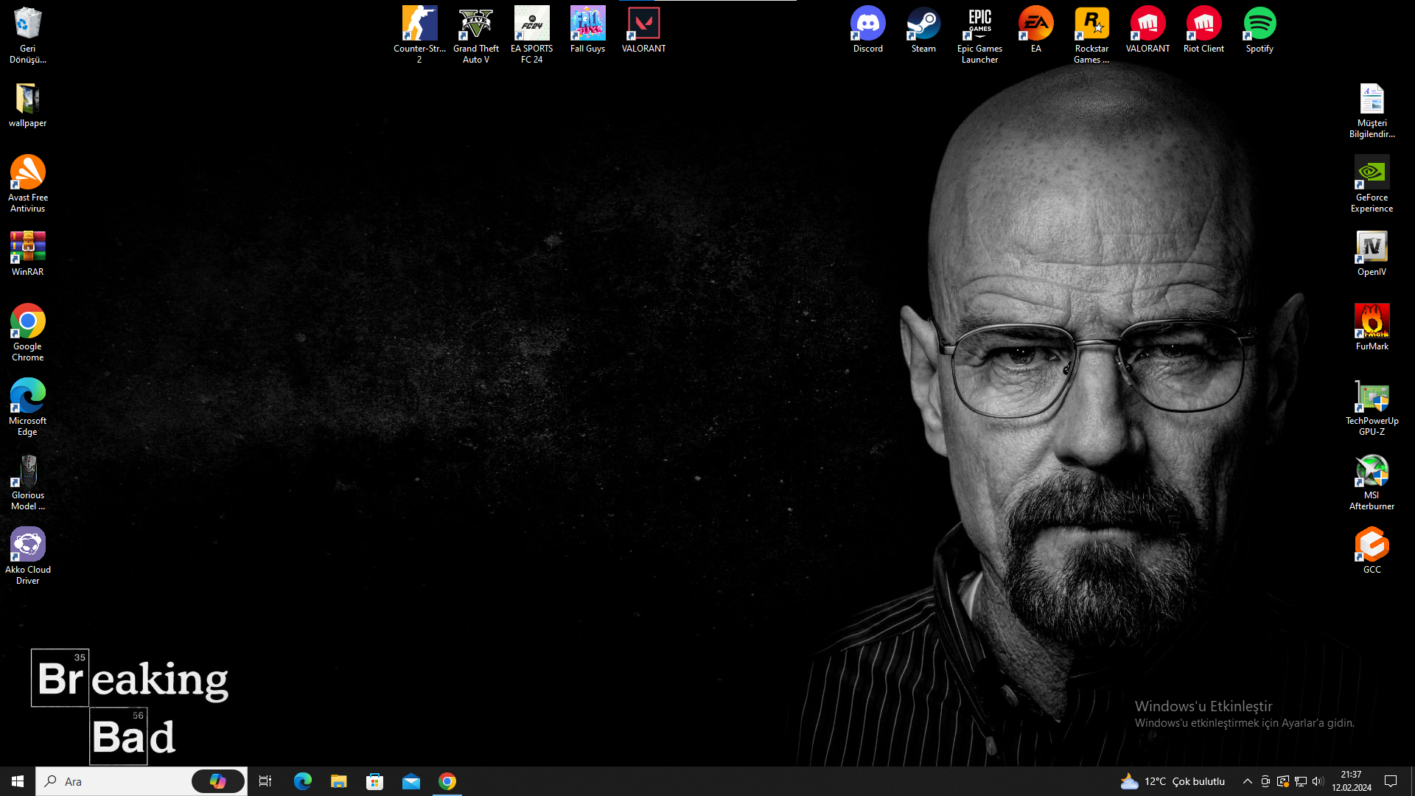Open network status tray icon

click(x=1301, y=781)
